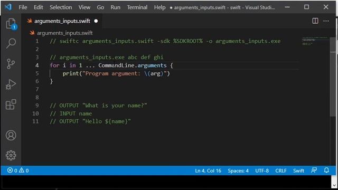Click line number 4 in gutter
Image resolution: width=338 pixels, height=190 pixels.
(x=37, y=65)
